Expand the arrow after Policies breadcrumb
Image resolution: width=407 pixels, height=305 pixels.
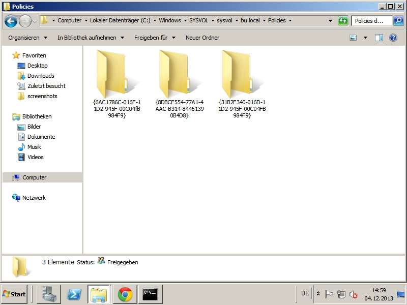pyautogui.click(x=290, y=20)
